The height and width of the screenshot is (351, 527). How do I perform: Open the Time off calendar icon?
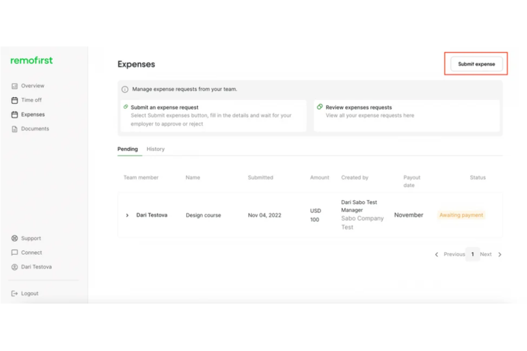(14, 100)
